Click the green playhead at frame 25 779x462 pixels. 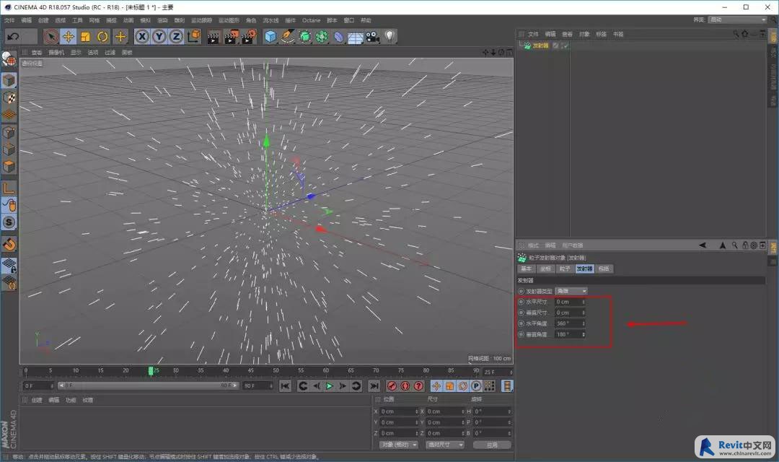point(151,371)
